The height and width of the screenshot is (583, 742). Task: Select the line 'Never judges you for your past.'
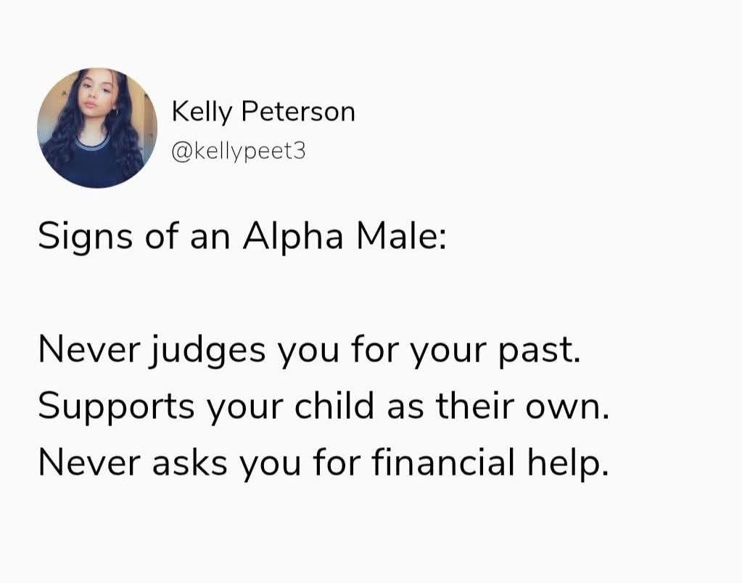[x=309, y=352]
